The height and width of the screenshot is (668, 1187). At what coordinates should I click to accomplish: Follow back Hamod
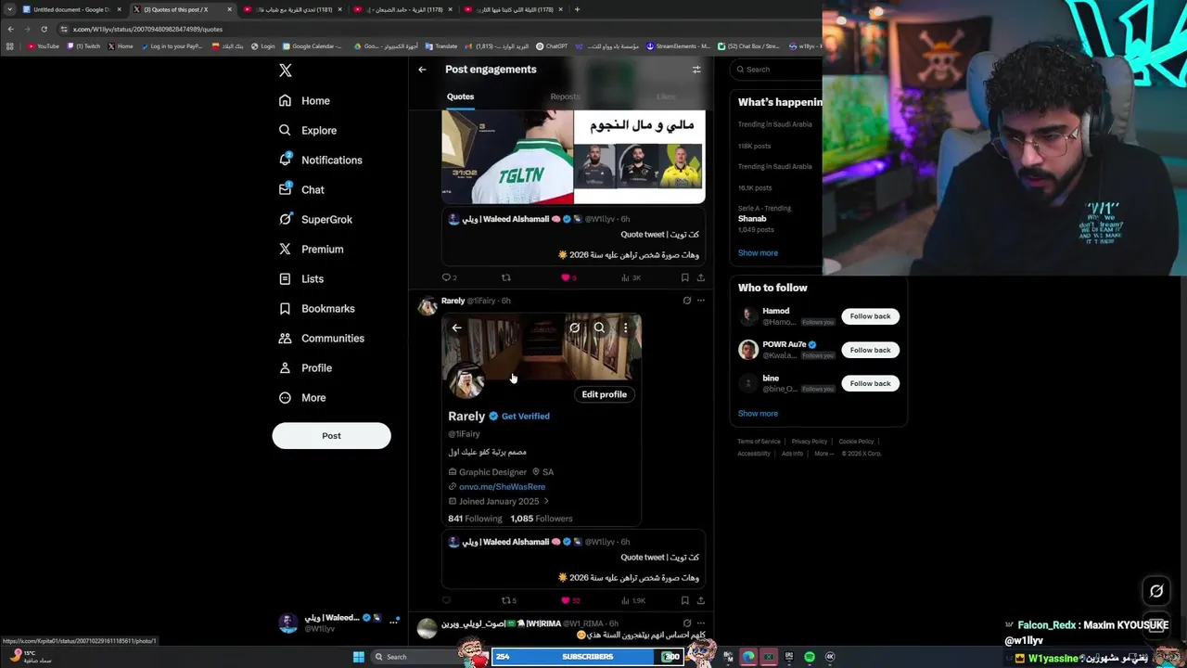pos(870,316)
